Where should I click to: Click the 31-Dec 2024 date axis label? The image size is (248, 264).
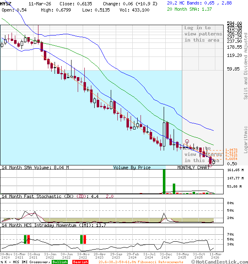pyautogui.click(x=167, y=256)
